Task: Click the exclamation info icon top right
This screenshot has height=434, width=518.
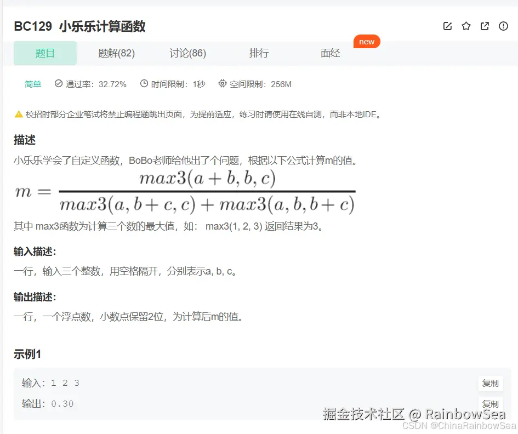Action: point(503,26)
